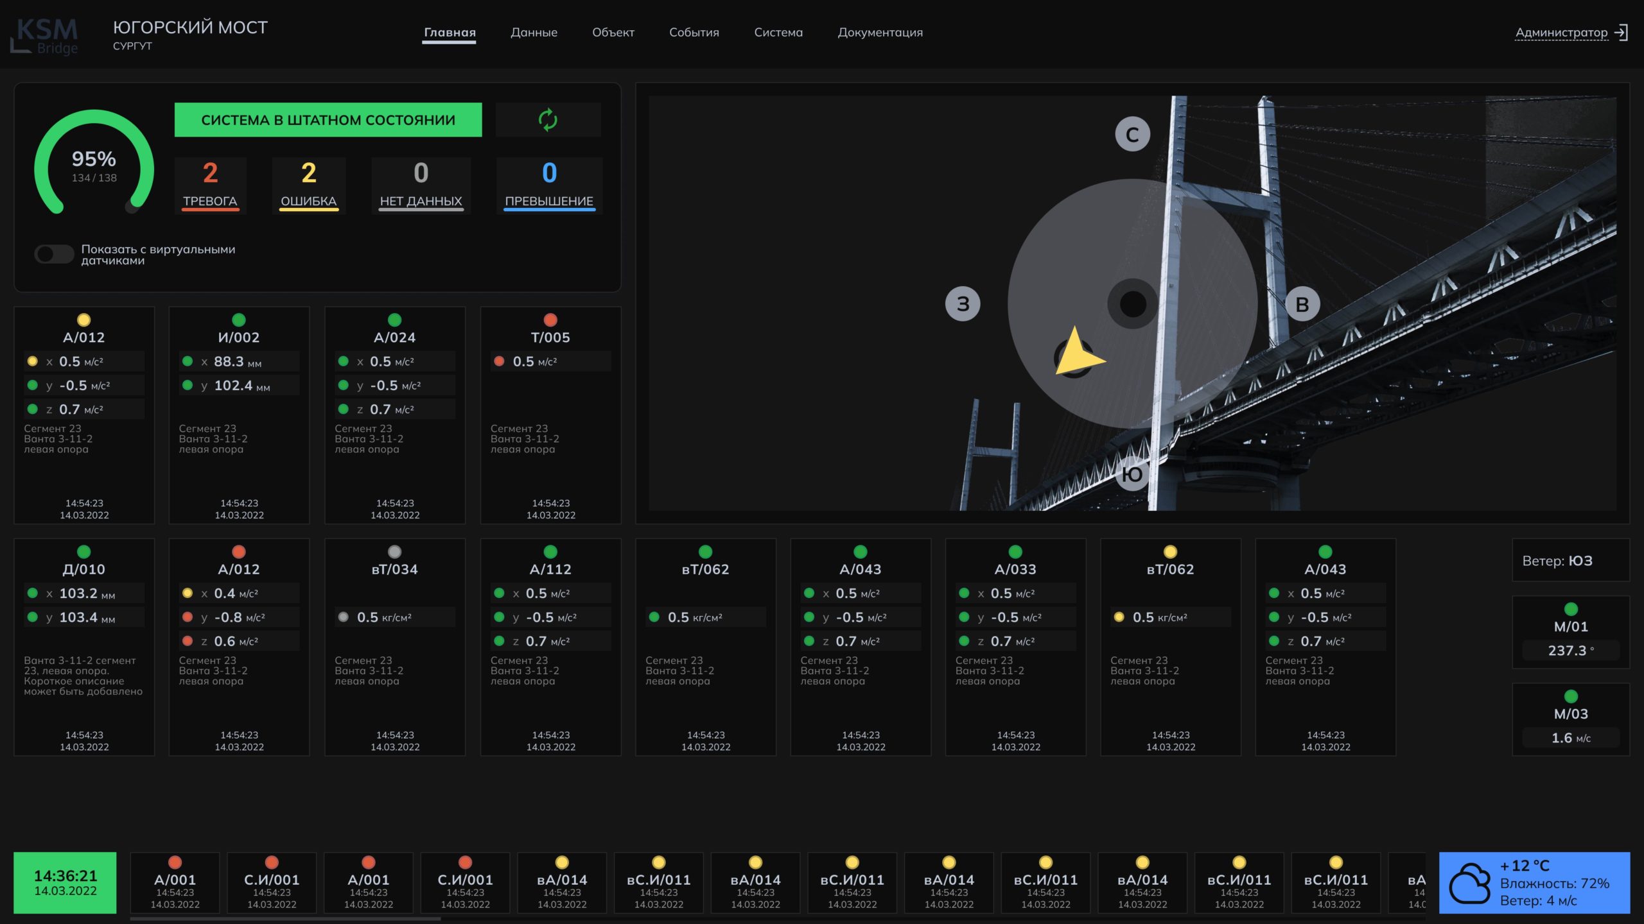This screenshot has height=924, width=1644.
Task: Open the Данные tab
Action: 534,33
